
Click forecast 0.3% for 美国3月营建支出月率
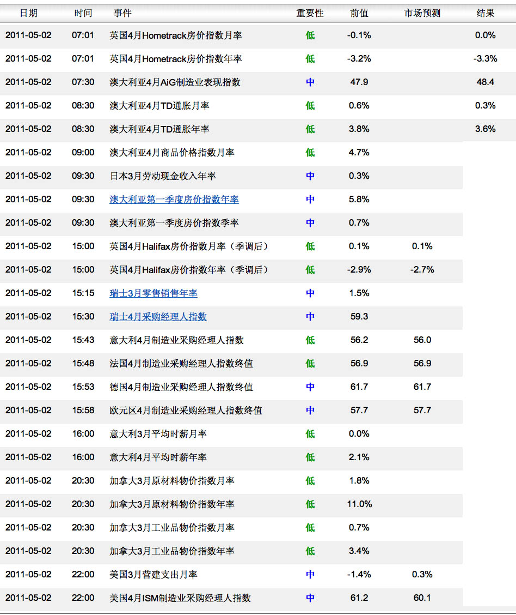(x=422, y=575)
